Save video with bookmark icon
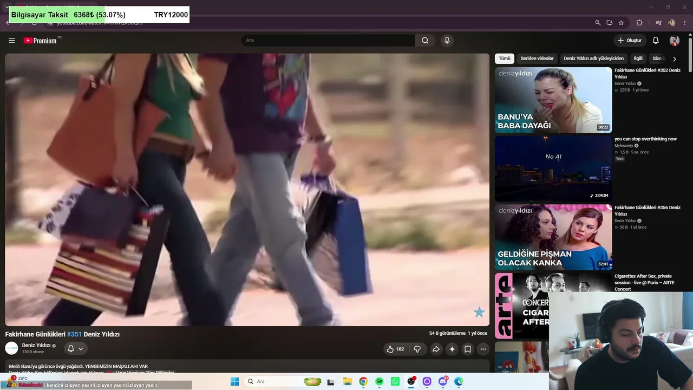 click(x=468, y=349)
